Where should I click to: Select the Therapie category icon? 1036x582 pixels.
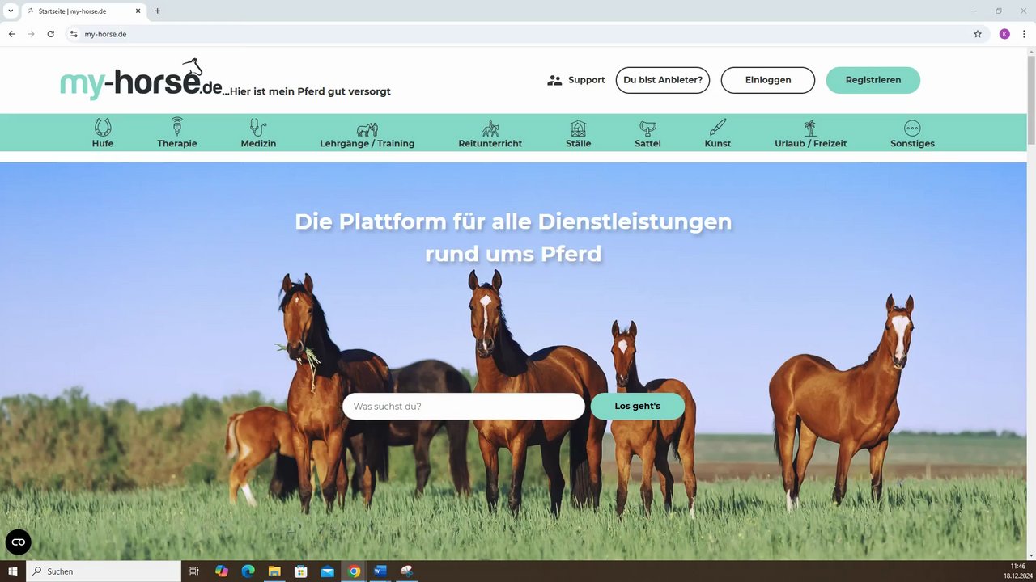click(177, 127)
